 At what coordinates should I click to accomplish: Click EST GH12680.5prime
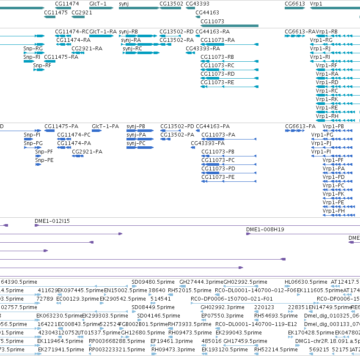pyautogui.click(x=124, y=337)
